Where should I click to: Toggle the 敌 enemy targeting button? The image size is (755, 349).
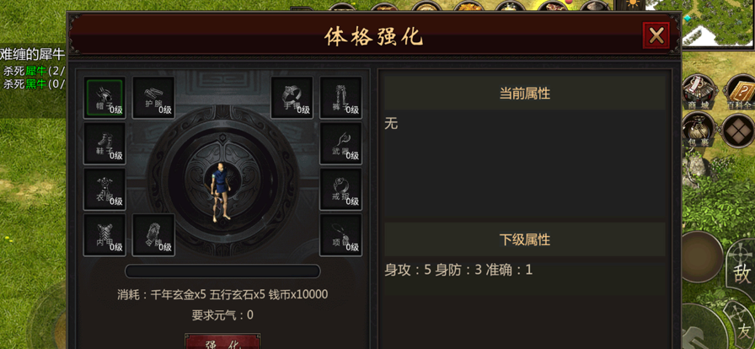pos(742,272)
